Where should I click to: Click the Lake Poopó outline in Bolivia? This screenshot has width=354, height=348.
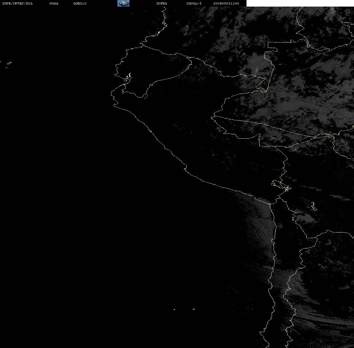(x=313, y=206)
